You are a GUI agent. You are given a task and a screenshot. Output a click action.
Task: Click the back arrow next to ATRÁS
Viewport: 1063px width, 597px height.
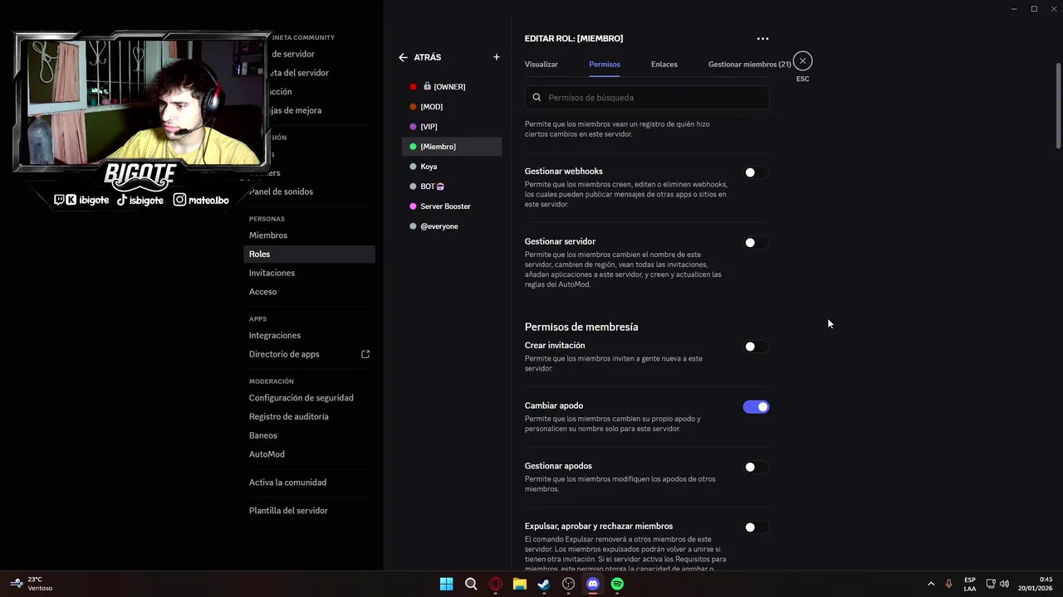click(x=403, y=57)
